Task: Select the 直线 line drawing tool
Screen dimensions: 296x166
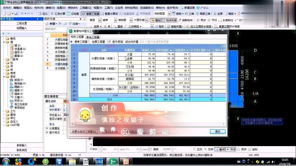Action: (118, 27)
